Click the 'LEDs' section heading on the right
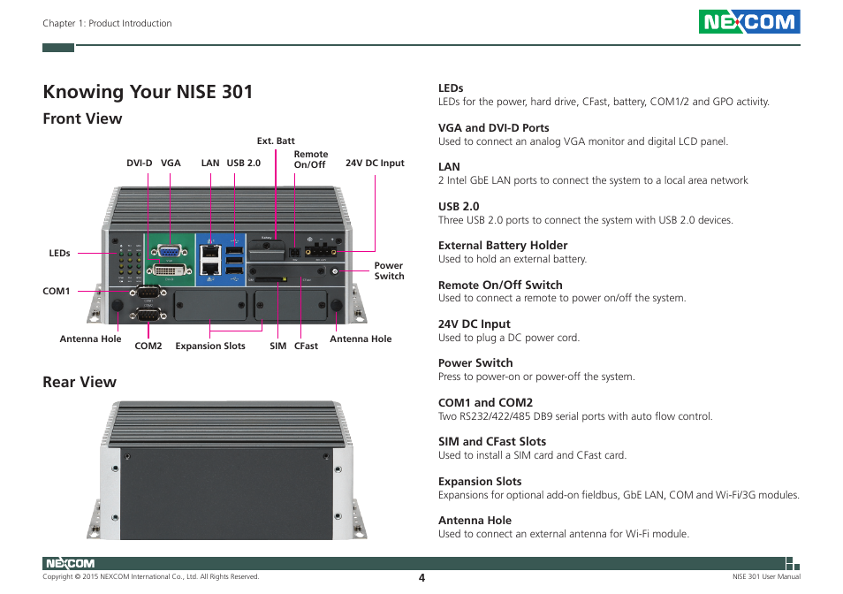The image size is (843, 594). pyautogui.click(x=451, y=88)
